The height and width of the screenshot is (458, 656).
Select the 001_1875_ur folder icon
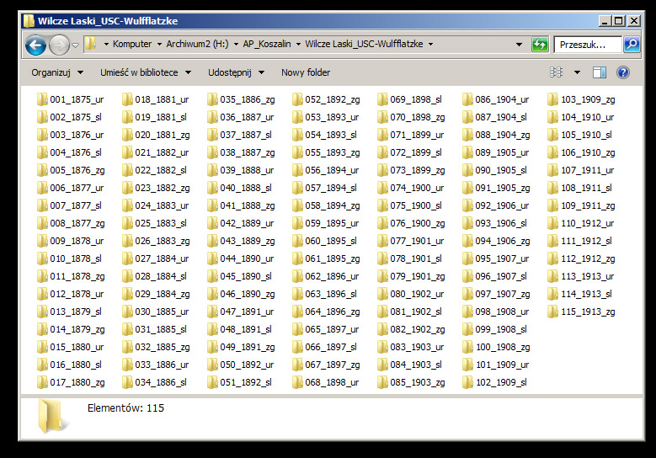point(43,99)
